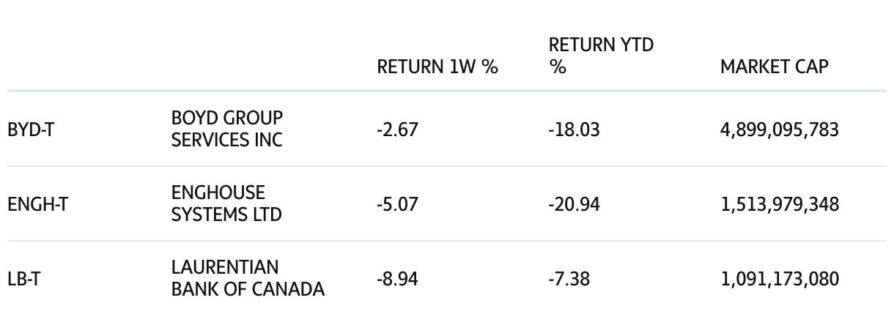Click the Enghouse Systems Ltd name
Viewport: 894px width, 322px height.
tap(226, 204)
